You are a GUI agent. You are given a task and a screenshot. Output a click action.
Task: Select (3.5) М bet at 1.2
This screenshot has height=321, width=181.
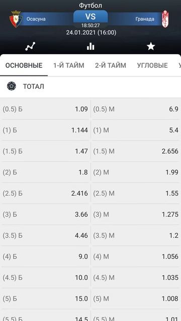click(136, 235)
